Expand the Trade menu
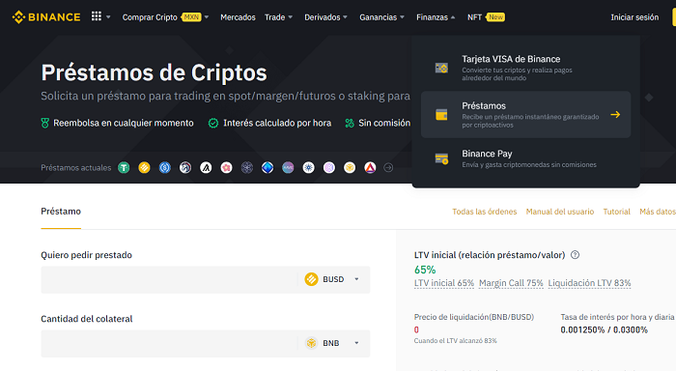Screen dimensions: 676x371 pos(278,17)
